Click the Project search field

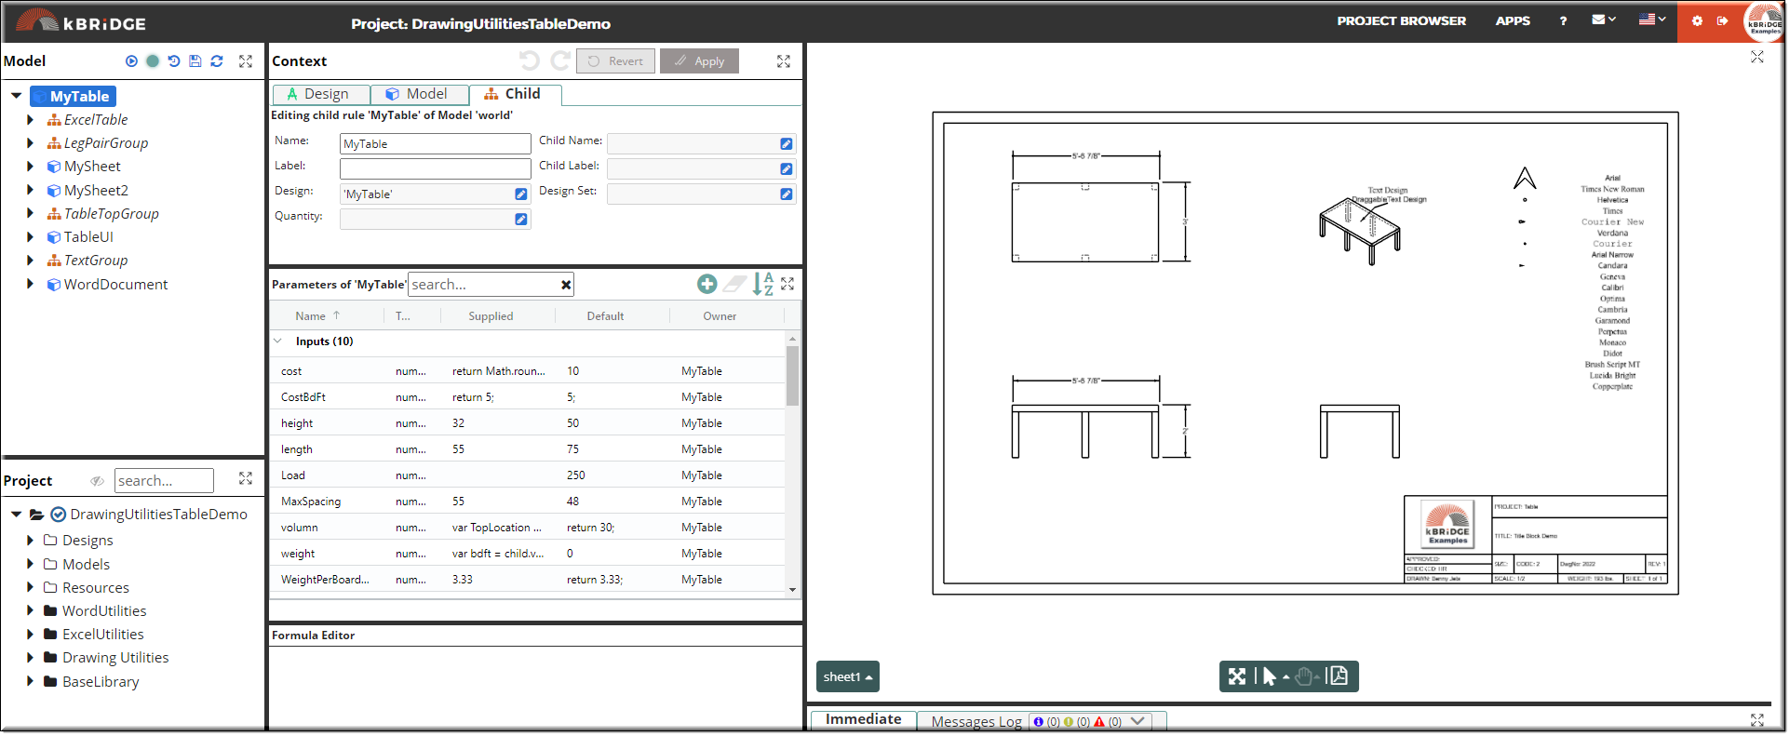pos(164,481)
